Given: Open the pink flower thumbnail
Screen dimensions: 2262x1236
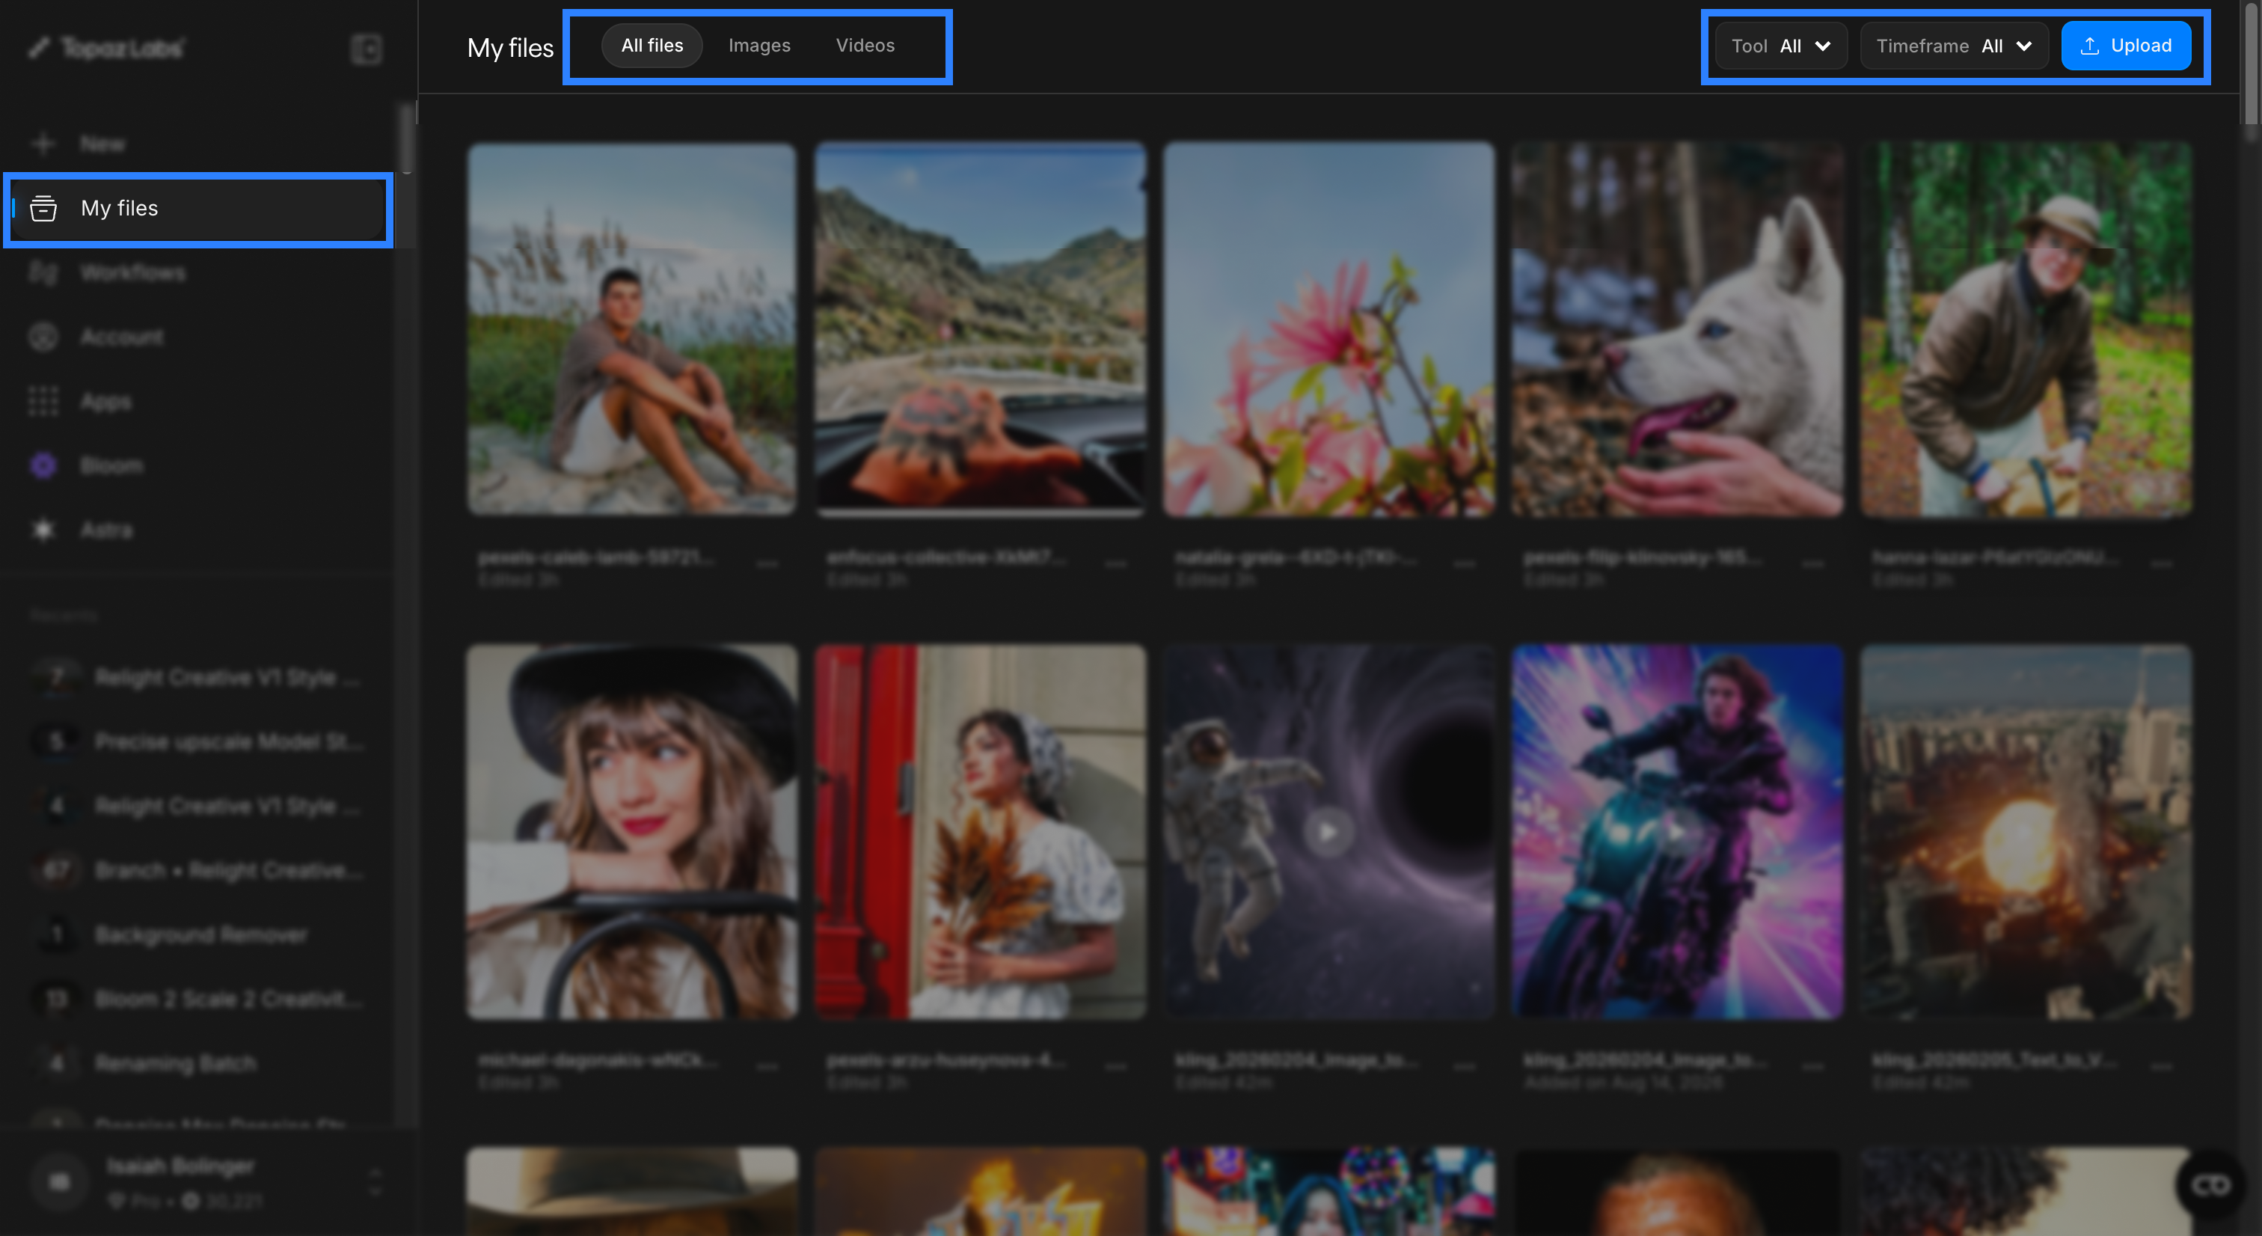Looking at the screenshot, I should coord(1328,329).
